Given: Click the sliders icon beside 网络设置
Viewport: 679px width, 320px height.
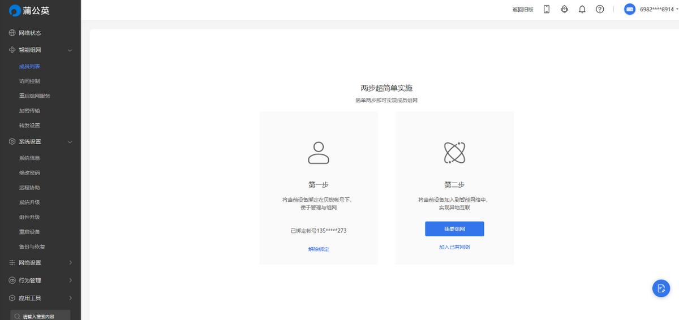Looking at the screenshot, I should tap(12, 262).
